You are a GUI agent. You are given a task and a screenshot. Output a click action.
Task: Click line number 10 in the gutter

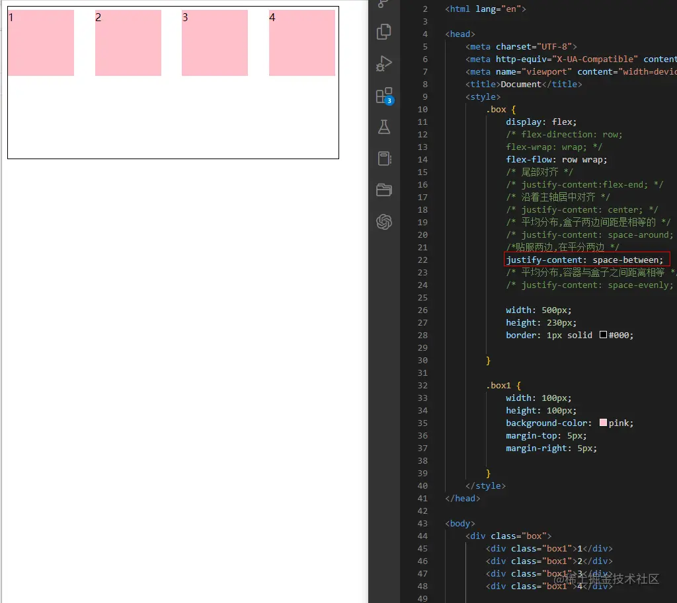(422, 109)
